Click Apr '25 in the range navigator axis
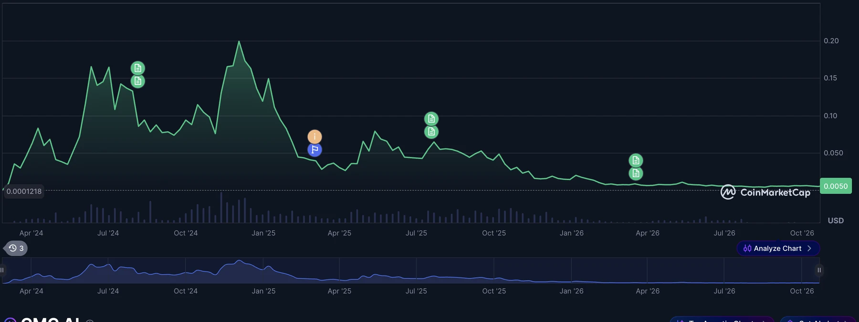This screenshot has height=322, width=859. click(339, 291)
